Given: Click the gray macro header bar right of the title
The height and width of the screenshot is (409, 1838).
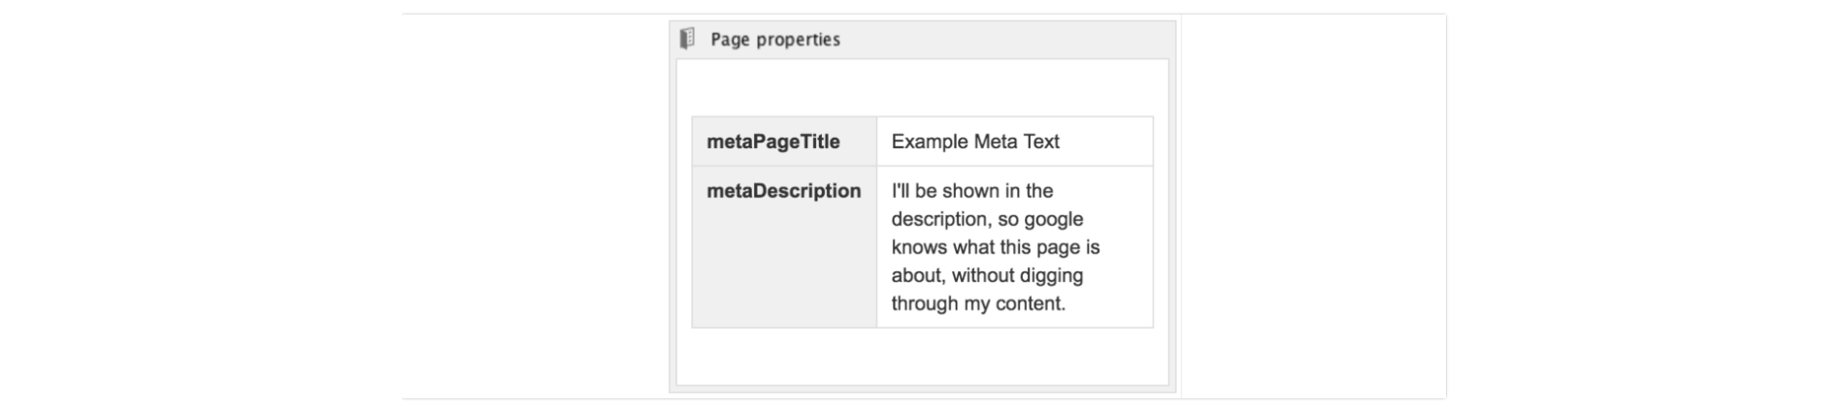Looking at the screenshot, I should click(1009, 40).
